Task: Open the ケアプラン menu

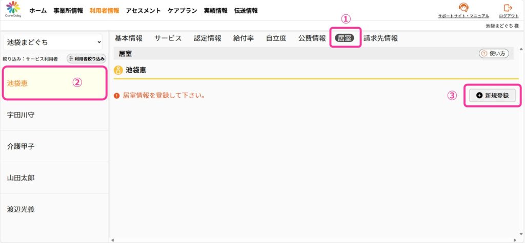Action: [x=183, y=11]
